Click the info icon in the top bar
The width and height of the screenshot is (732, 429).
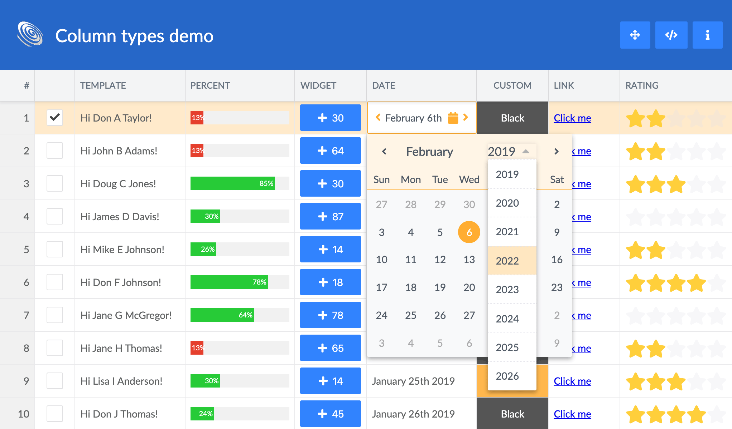pyautogui.click(x=707, y=35)
